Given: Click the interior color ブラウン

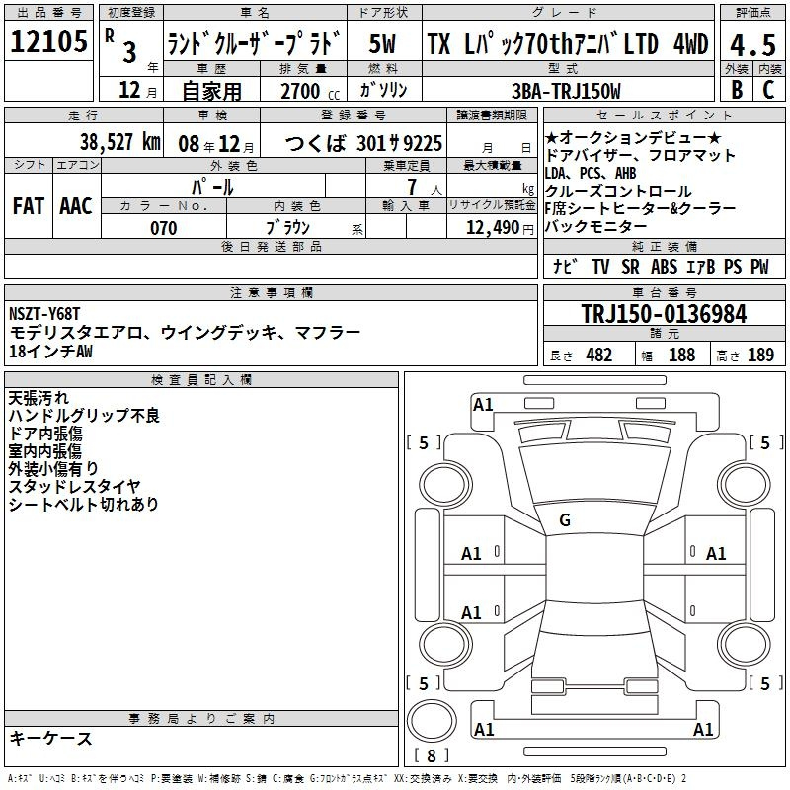Looking at the screenshot, I should click(287, 228).
